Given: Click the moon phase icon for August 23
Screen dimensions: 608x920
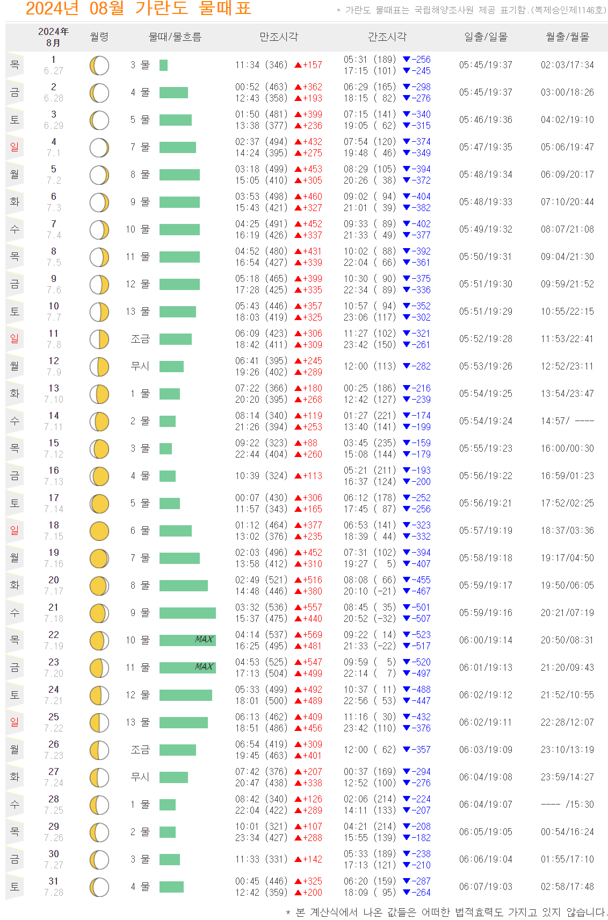Looking at the screenshot, I should 99,668.
